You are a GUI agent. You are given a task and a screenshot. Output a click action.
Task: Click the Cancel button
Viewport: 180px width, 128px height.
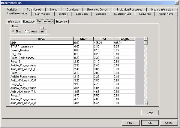click(x=169, y=123)
